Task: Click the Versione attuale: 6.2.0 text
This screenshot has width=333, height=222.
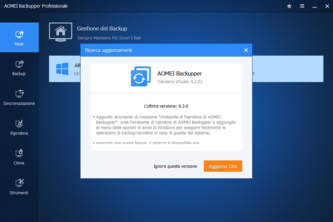Action: pos(180,82)
